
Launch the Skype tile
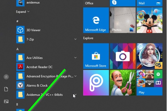pos(123,3)
